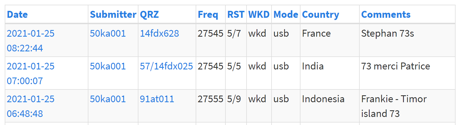Click the Comments column header

pyautogui.click(x=386, y=14)
